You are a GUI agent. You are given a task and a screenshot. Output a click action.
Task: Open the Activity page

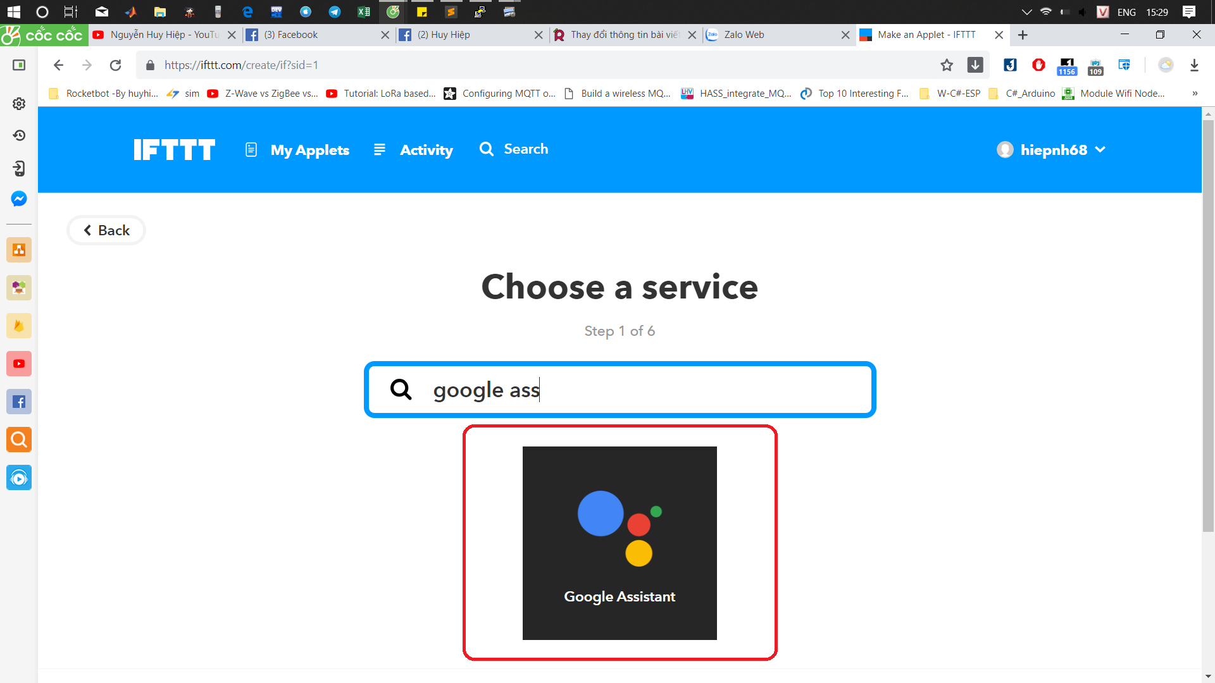[413, 150]
